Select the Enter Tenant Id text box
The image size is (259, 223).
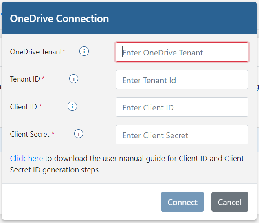(x=182, y=79)
